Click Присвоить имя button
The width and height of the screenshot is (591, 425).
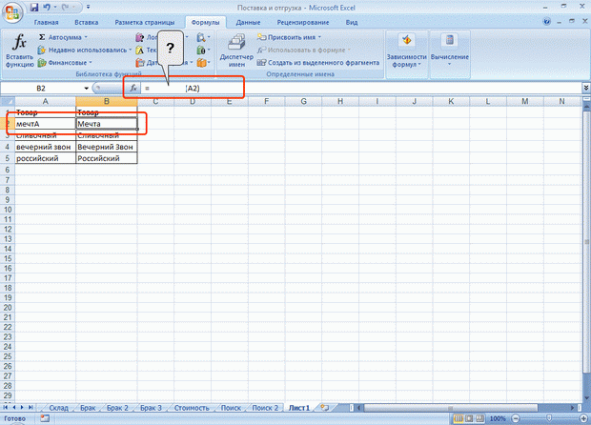(289, 37)
